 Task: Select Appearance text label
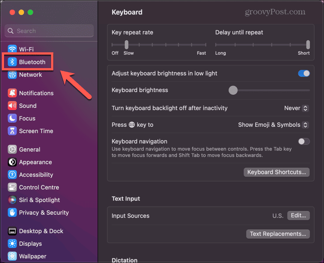(x=35, y=162)
